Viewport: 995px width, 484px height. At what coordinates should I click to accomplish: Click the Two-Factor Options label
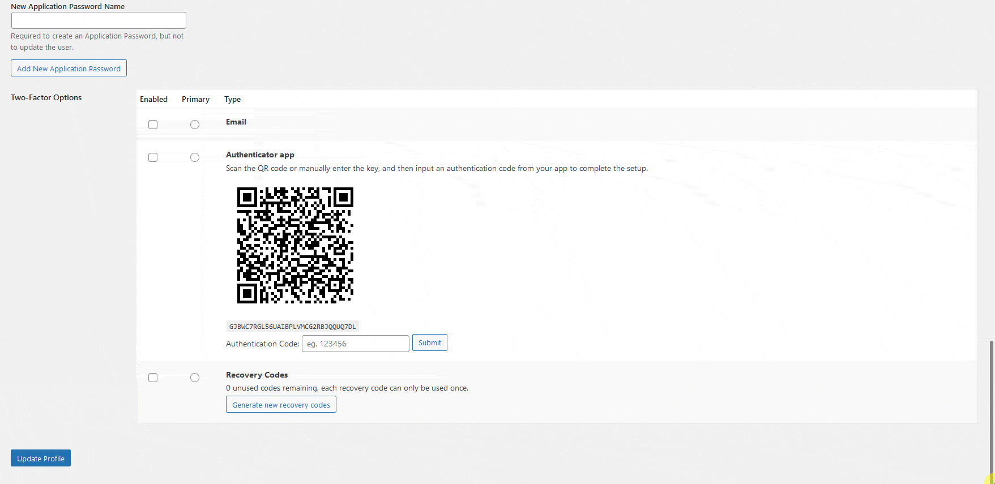coord(46,97)
